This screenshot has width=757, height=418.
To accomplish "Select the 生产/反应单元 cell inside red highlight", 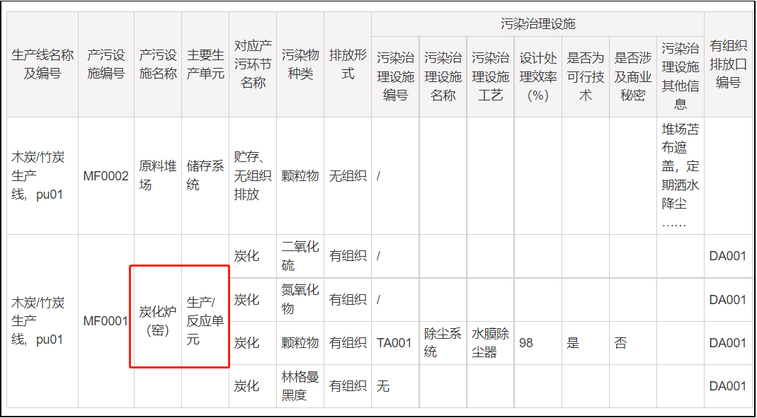I will pyautogui.click(x=205, y=320).
